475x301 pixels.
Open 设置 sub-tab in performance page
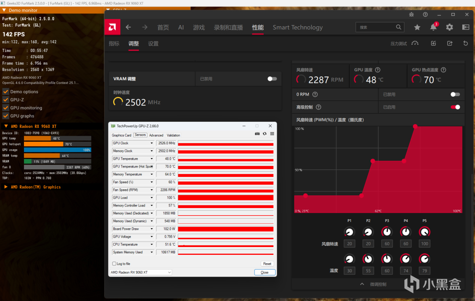click(153, 43)
